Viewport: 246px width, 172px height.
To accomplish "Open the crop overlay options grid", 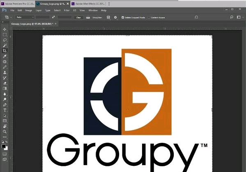I will pos(108,17).
